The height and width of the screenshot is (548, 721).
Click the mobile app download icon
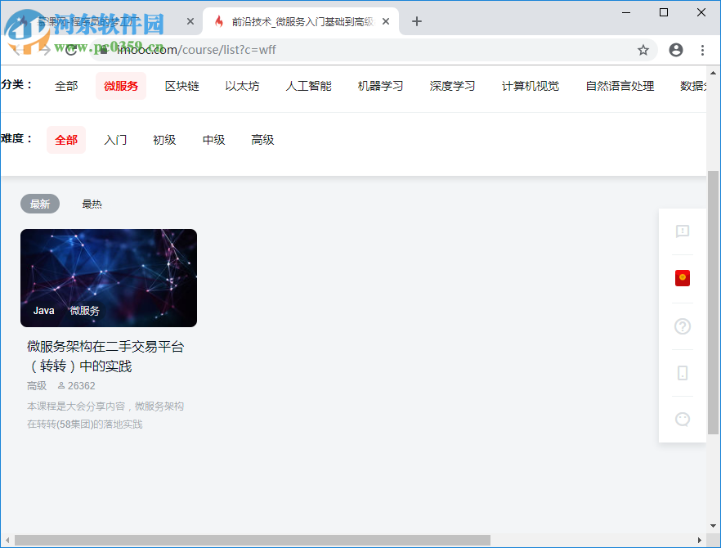coord(682,373)
